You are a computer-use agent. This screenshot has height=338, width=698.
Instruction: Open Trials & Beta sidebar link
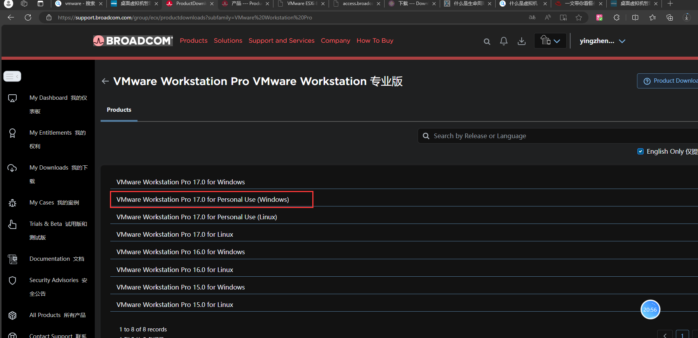pyautogui.click(x=58, y=231)
